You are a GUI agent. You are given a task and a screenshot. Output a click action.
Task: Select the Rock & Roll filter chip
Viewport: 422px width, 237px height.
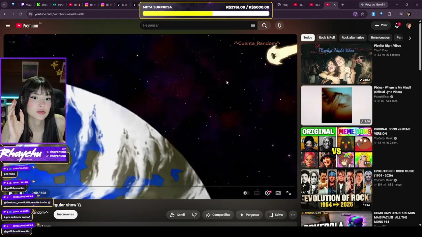tap(327, 38)
